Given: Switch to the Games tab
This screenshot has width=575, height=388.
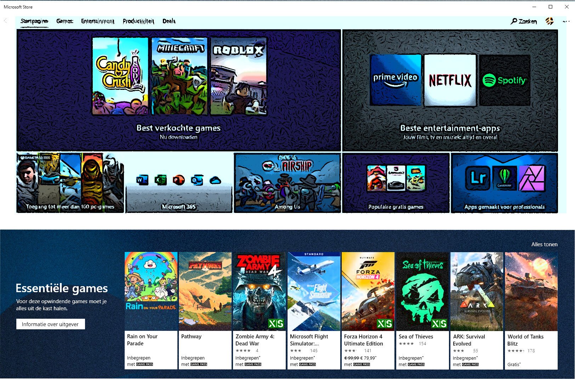Looking at the screenshot, I should pos(64,21).
